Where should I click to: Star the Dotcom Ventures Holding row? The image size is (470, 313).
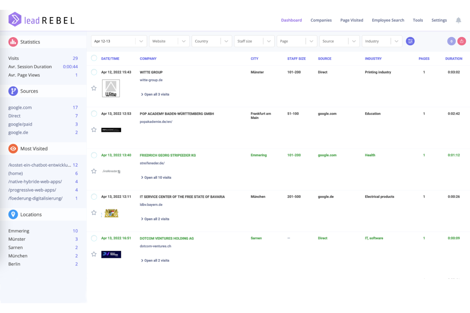94,254
